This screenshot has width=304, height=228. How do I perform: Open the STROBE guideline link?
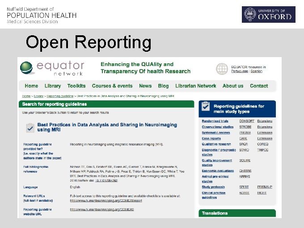(x=245, y=127)
